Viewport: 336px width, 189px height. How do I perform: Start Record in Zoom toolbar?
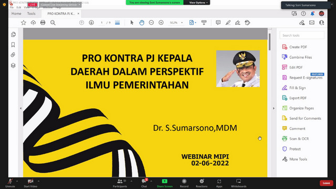[184, 183]
